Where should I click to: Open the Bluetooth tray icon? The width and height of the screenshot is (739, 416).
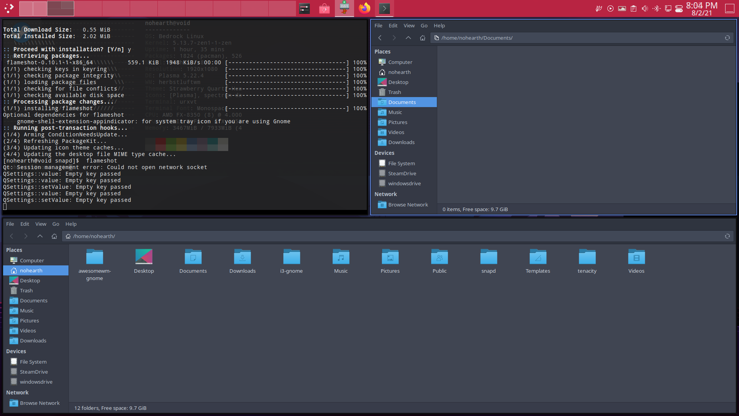[656, 8]
